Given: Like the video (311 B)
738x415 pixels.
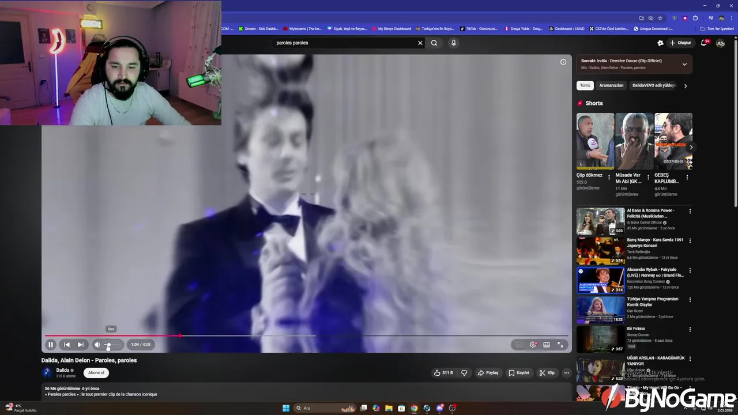Looking at the screenshot, I should 443,373.
